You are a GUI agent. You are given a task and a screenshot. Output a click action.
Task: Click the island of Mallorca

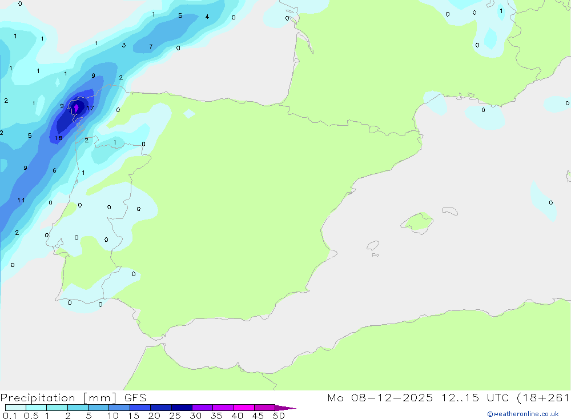(417, 222)
